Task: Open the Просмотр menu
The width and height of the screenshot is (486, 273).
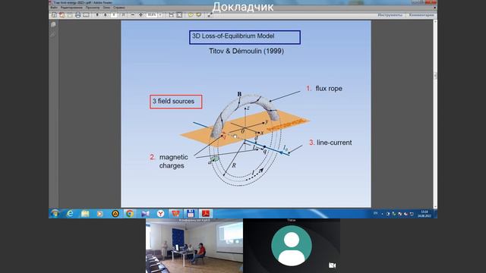Action: tap(93, 8)
